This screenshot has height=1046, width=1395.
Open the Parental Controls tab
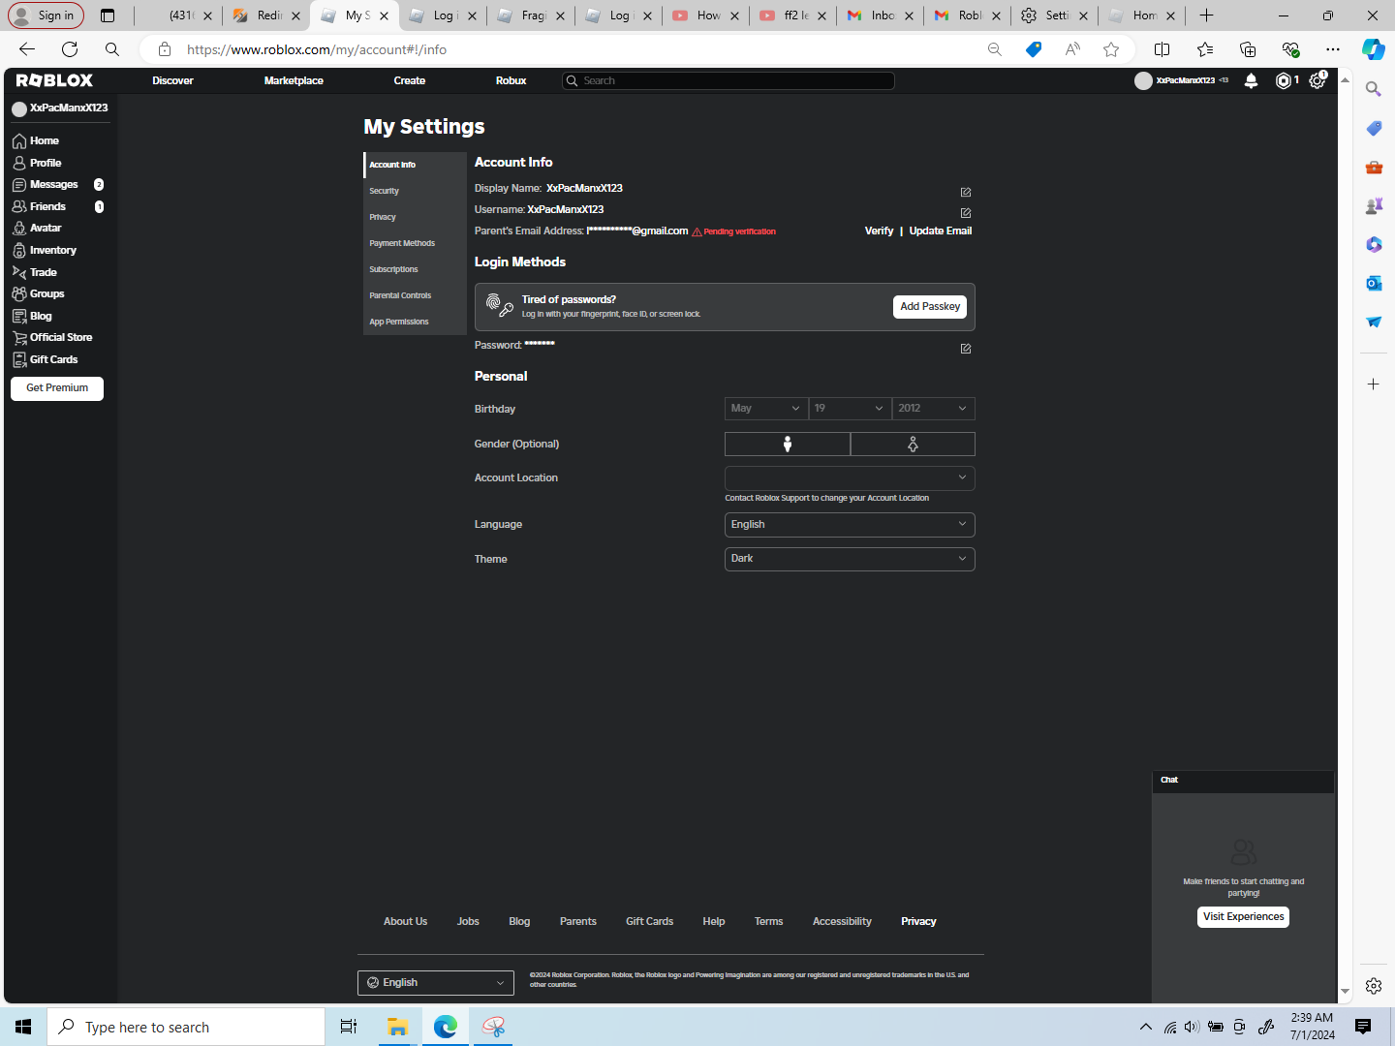coord(415,295)
